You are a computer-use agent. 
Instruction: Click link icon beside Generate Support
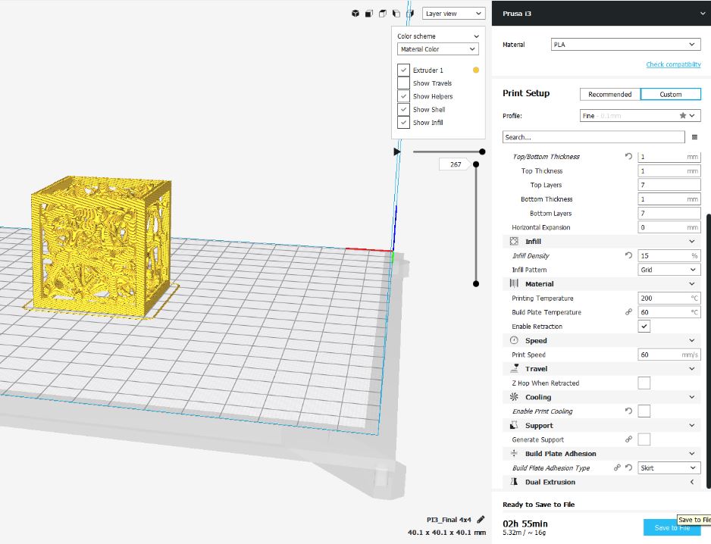[x=628, y=439]
